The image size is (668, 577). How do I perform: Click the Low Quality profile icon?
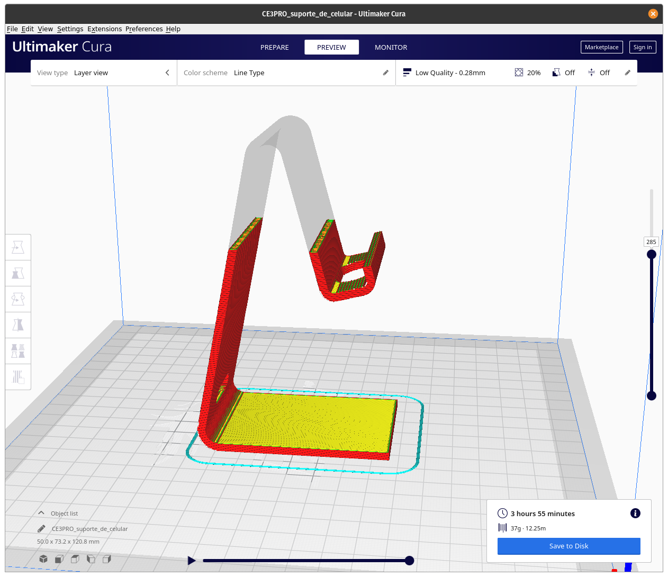click(407, 73)
